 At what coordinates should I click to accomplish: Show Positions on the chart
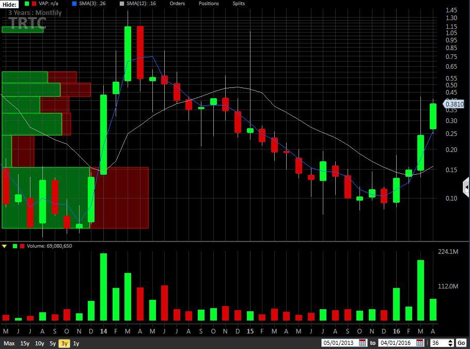(209, 4)
